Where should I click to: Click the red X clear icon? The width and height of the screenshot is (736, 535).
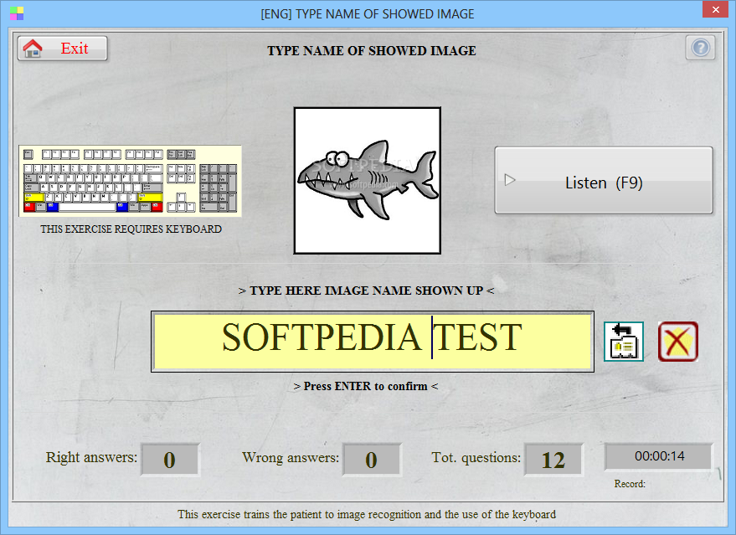coord(677,342)
